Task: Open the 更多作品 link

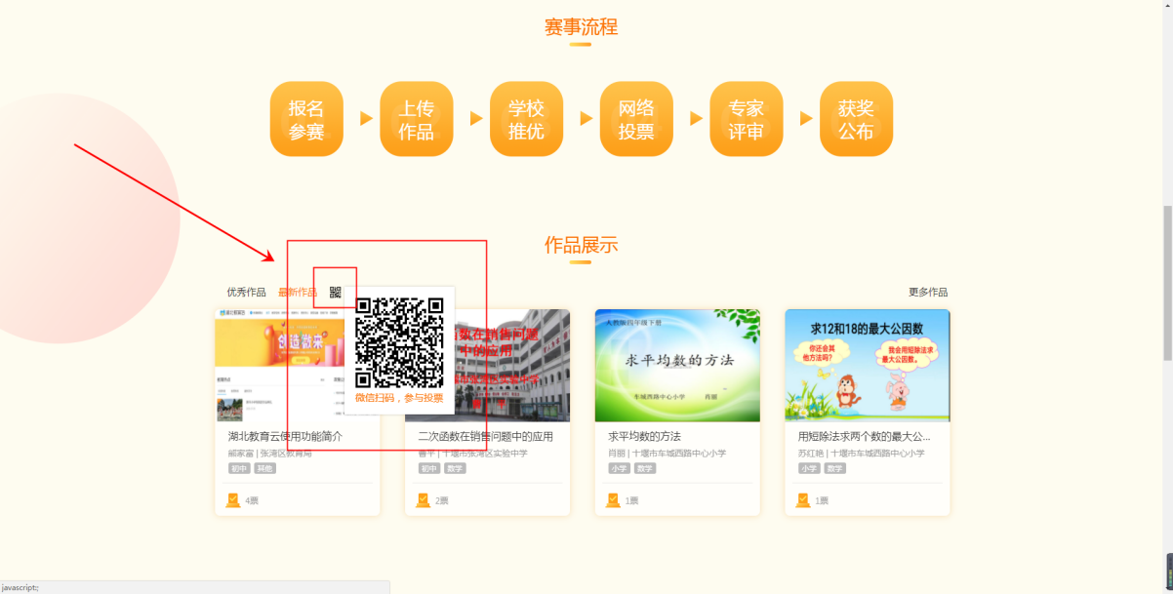Action: (928, 293)
